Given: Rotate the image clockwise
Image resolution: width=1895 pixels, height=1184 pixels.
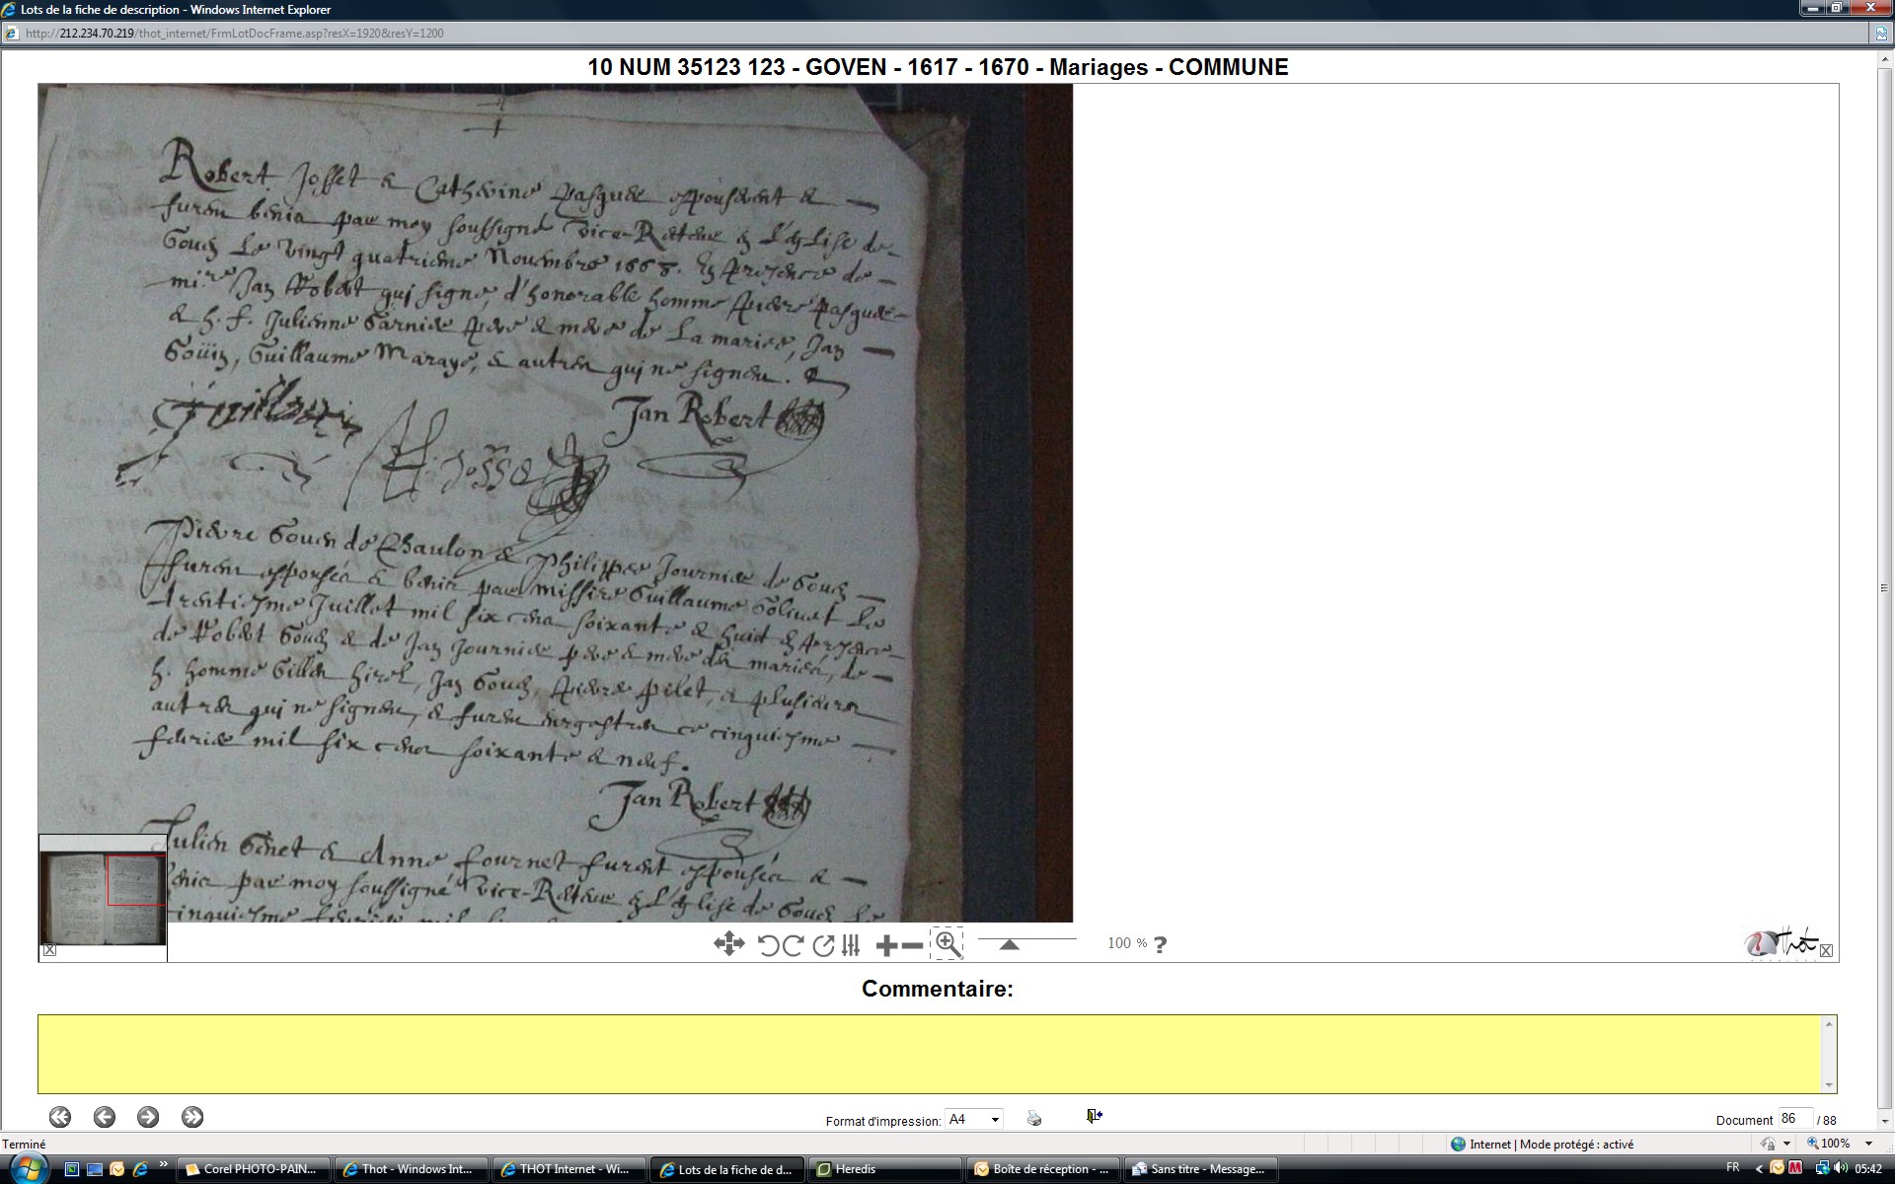Looking at the screenshot, I should [x=793, y=945].
